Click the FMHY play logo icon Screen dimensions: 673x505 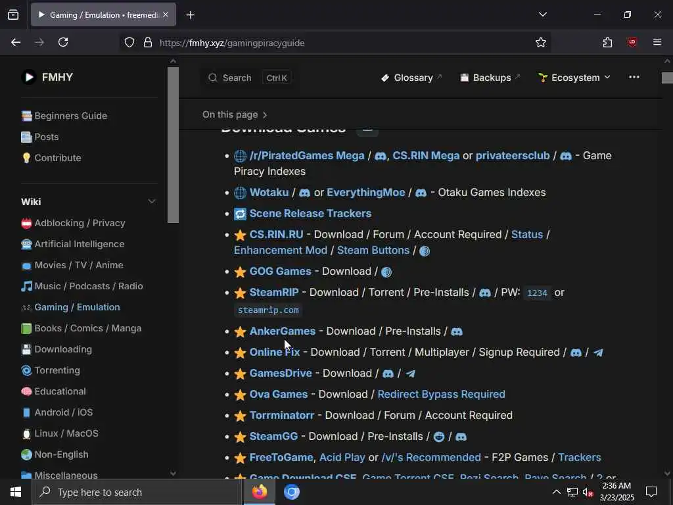tap(29, 78)
